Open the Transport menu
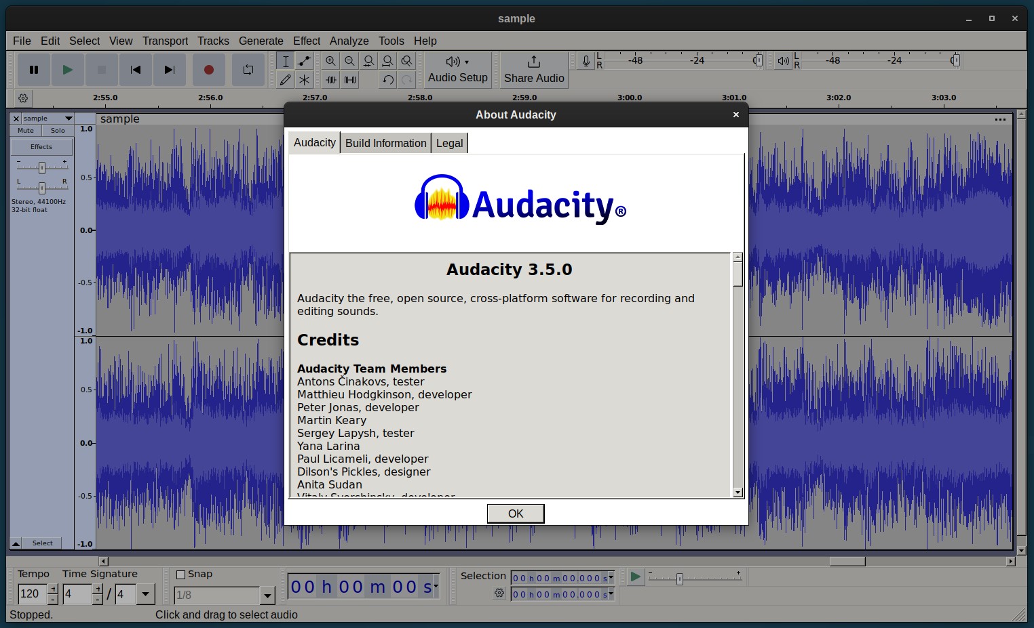Image resolution: width=1034 pixels, height=628 pixels. [165, 41]
